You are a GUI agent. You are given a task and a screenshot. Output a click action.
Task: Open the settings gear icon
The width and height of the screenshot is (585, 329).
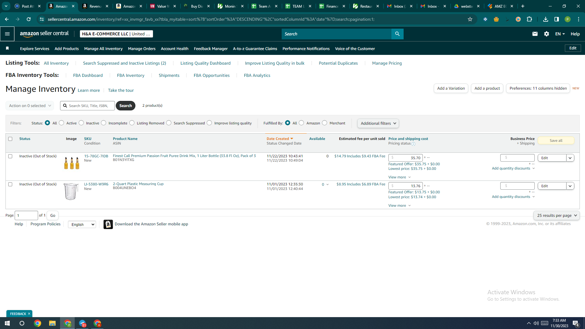click(546, 34)
